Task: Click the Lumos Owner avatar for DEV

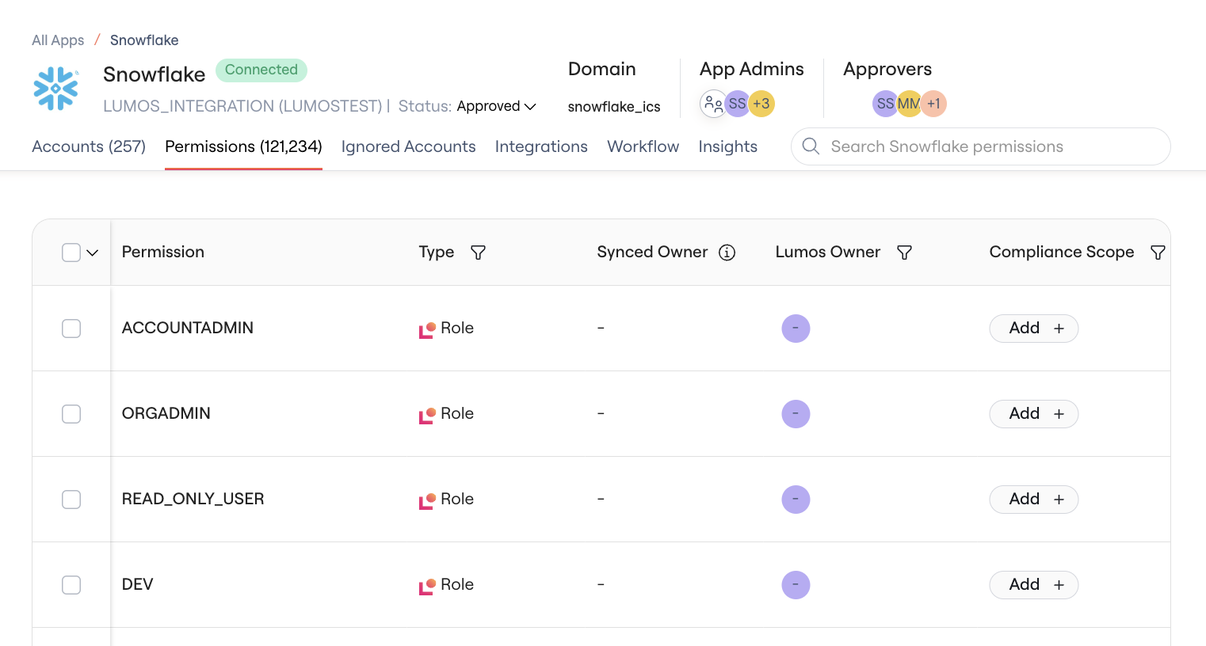Action: pos(796,585)
